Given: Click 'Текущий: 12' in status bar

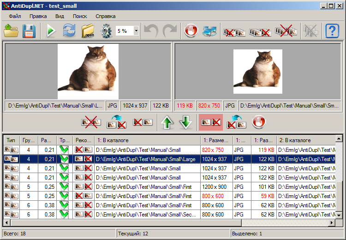Looking at the screenshot, I should pyautogui.click(x=133, y=234).
